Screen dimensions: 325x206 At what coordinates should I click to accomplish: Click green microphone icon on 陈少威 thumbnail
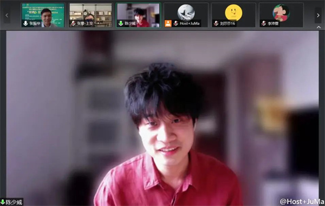tap(121, 23)
